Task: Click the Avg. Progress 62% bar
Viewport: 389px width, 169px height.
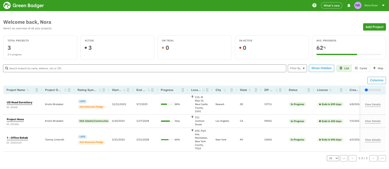Action: 349,54
